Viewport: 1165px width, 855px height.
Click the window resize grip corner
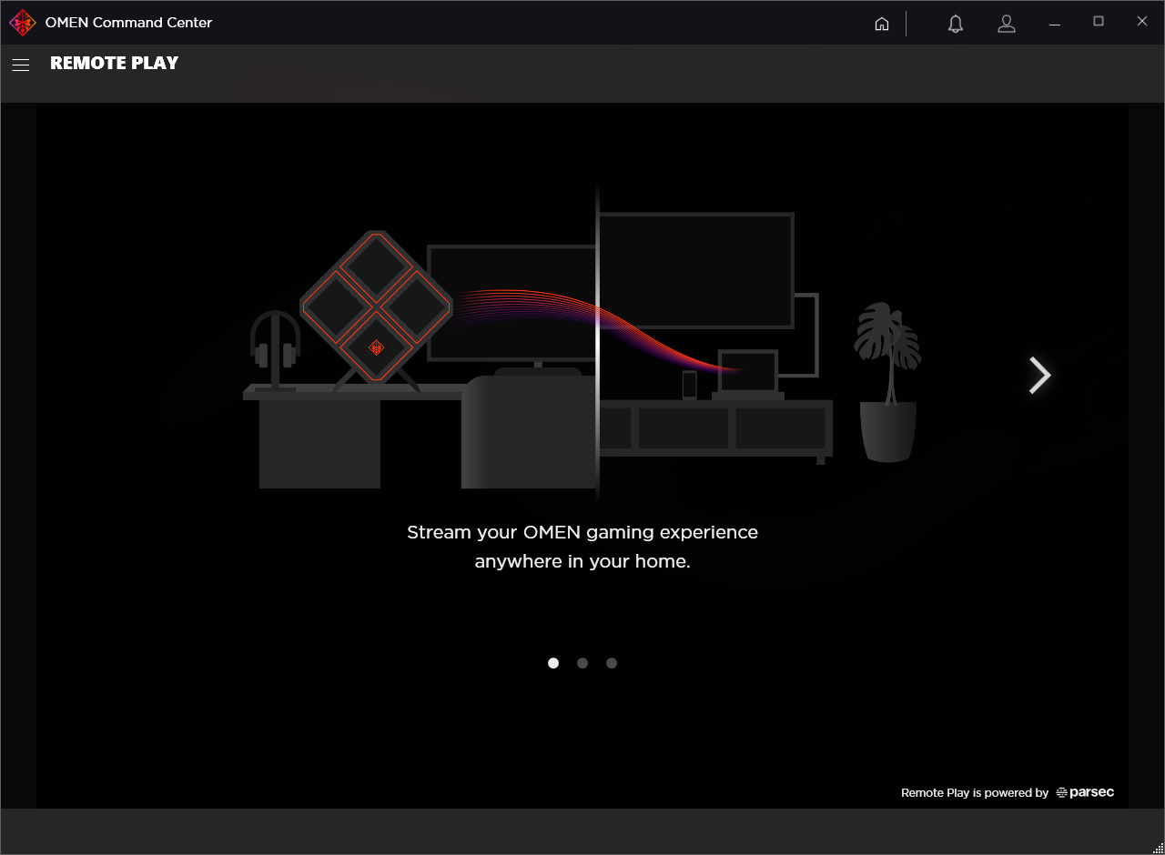tap(1158, 848)
